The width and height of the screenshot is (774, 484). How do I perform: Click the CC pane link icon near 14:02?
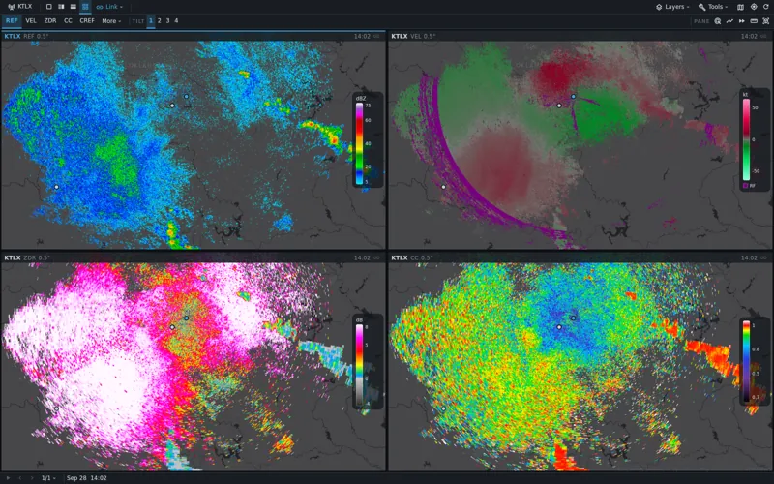[763, 257]
